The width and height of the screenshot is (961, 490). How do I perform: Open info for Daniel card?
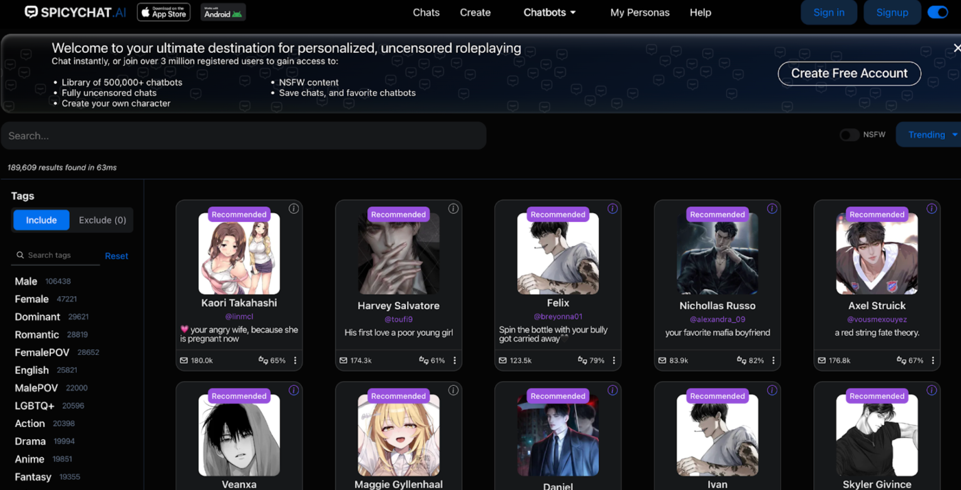pos(612,390)
